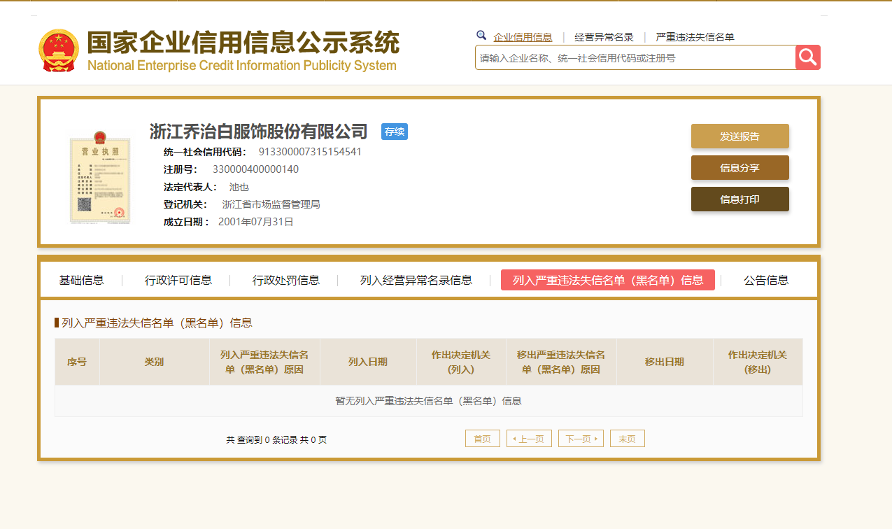Image resolution: width=892 pixels, height=529 pixels.
Task: Click the 列入日期 column header
Action: 368,362
